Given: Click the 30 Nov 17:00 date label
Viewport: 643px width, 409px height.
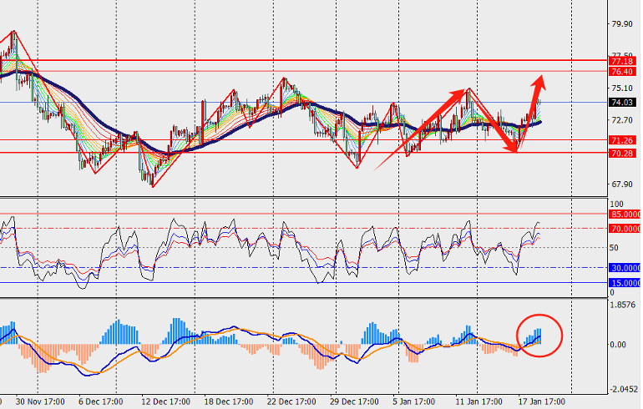Looking at the screenshot, I should tap(40, 401).
